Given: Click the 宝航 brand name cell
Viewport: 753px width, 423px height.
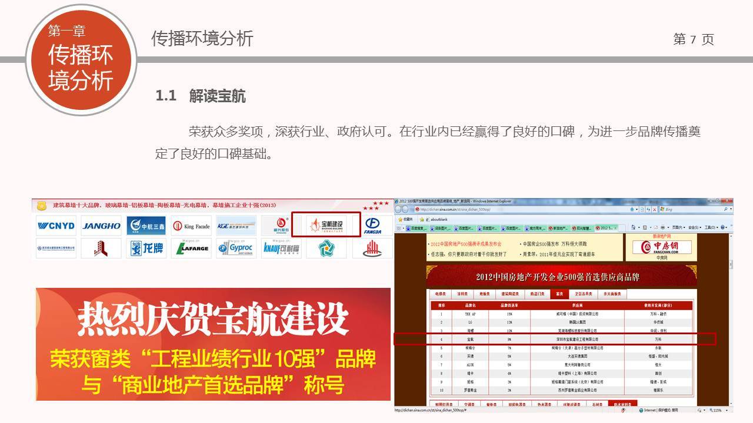Looking at the screenshot, I should click(x=469, y=339).
